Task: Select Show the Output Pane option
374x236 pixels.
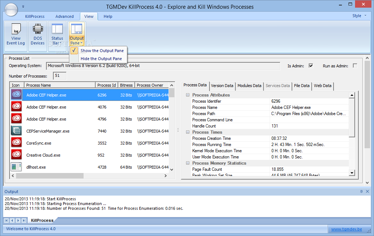Action: (x=98, y=51)
